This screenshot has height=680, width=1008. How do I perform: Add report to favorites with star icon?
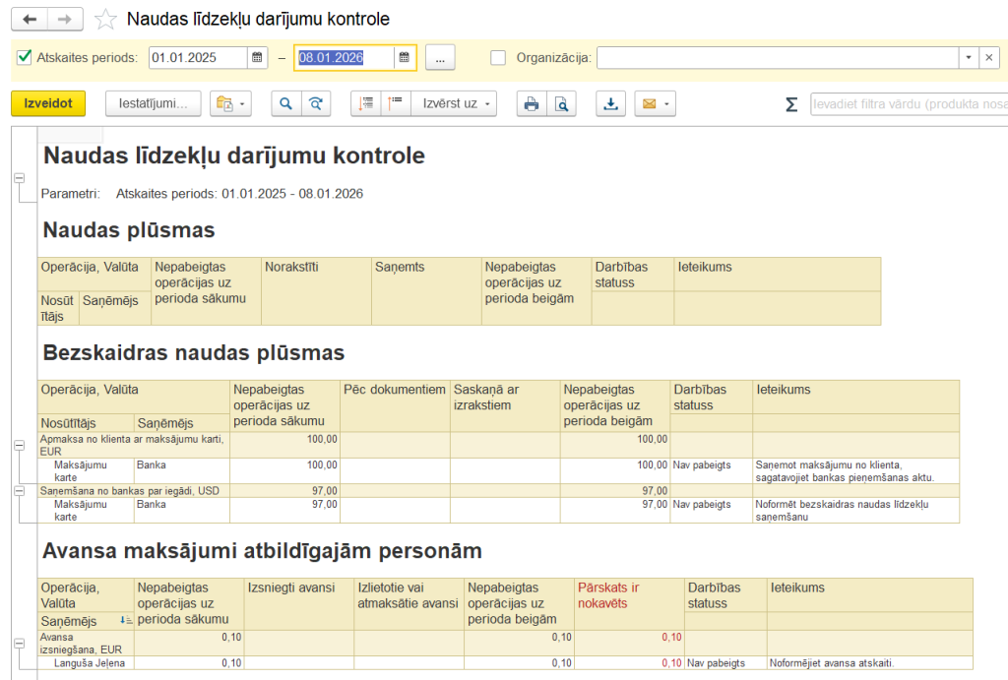[104, 20]
